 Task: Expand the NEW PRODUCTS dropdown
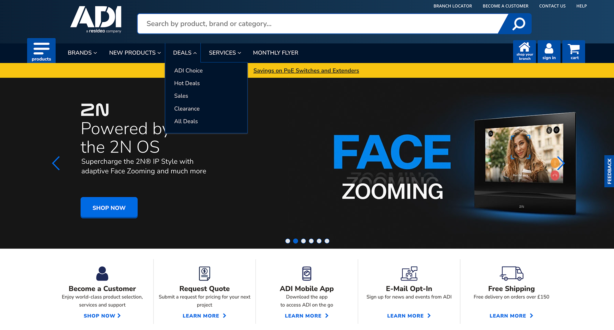click(x=135, y=53)
